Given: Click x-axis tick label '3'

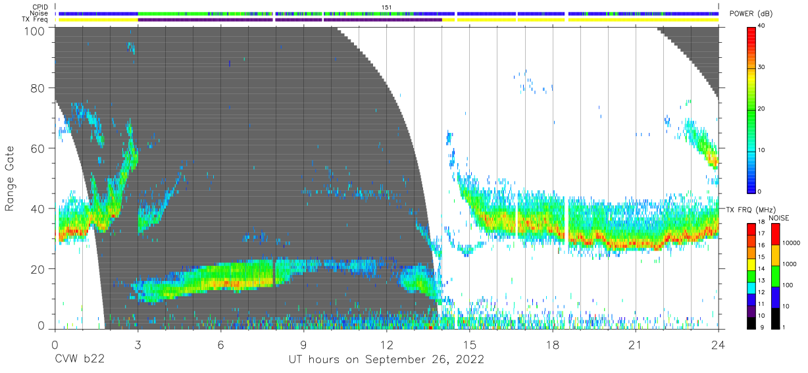Looking at the screenshot, I should (x=138, y=344).
